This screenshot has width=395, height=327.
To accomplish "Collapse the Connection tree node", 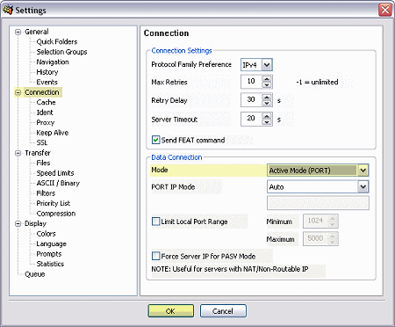I will 18,92.
